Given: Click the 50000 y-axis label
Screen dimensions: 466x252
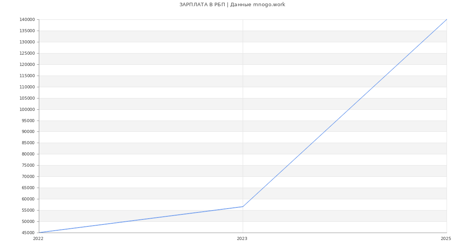Looking at the screenshot, I should point(28,221).
